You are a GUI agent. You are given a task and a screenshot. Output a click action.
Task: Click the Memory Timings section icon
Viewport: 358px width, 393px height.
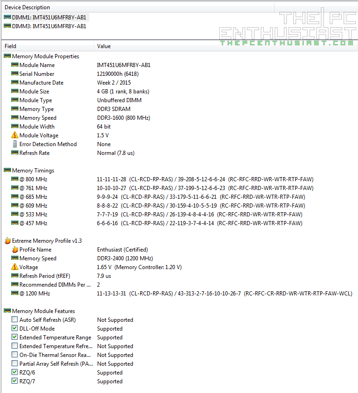point(7,170)
